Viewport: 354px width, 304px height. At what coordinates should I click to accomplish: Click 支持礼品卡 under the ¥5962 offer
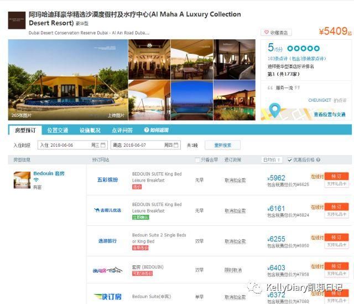point(336,184)
